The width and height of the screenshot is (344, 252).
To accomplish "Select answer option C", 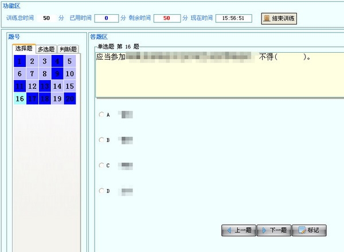I will pyautogui.click(x=101, y=165).
